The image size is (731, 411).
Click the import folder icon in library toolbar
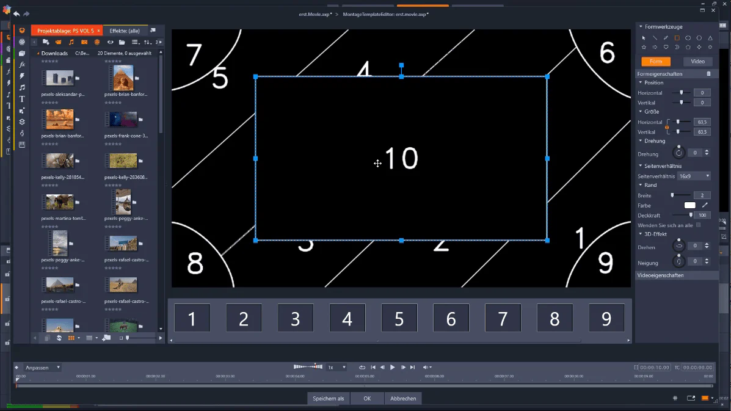pyautogui.click(x=46, y=42)
